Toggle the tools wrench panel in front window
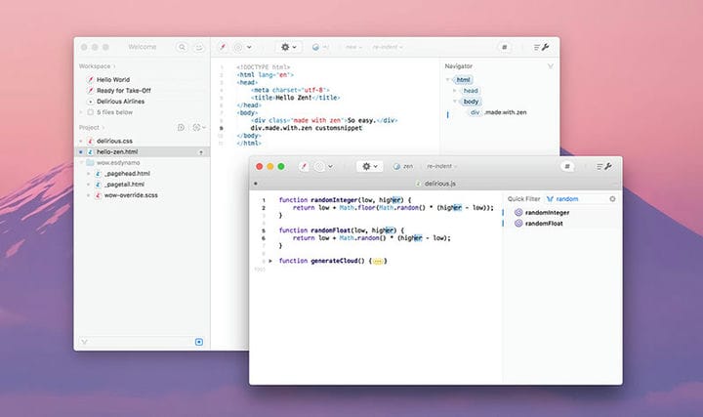Screen dimensions: 703x417 (604, 166)
